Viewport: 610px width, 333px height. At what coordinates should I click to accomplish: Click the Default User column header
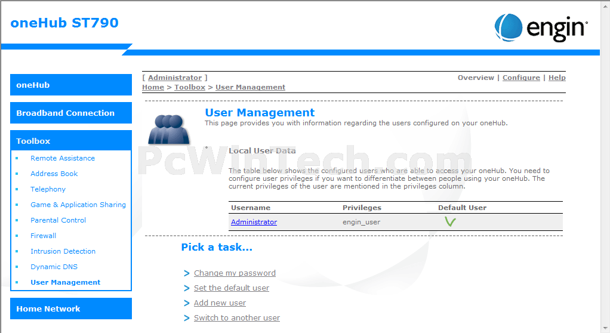[x=462, y=208]
